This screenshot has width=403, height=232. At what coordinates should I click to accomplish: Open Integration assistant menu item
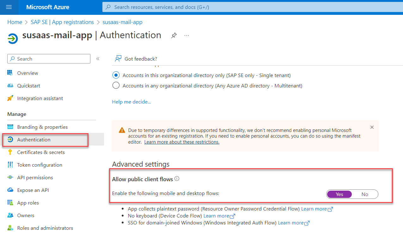pyautogui.click(x=40, y=98)
